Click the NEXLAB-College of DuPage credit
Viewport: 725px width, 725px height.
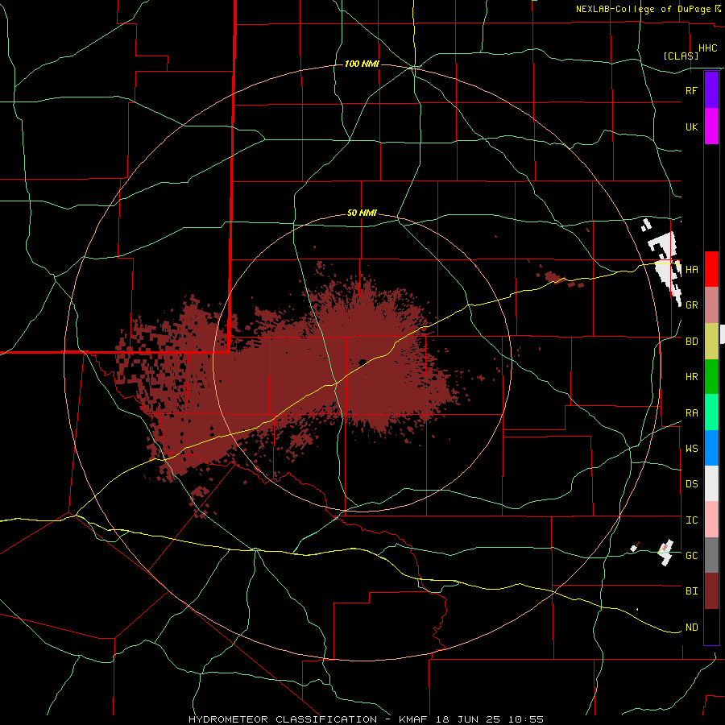point(643,9)
